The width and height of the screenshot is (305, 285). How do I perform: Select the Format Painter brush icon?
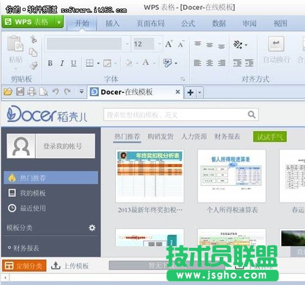pos(34,65)
